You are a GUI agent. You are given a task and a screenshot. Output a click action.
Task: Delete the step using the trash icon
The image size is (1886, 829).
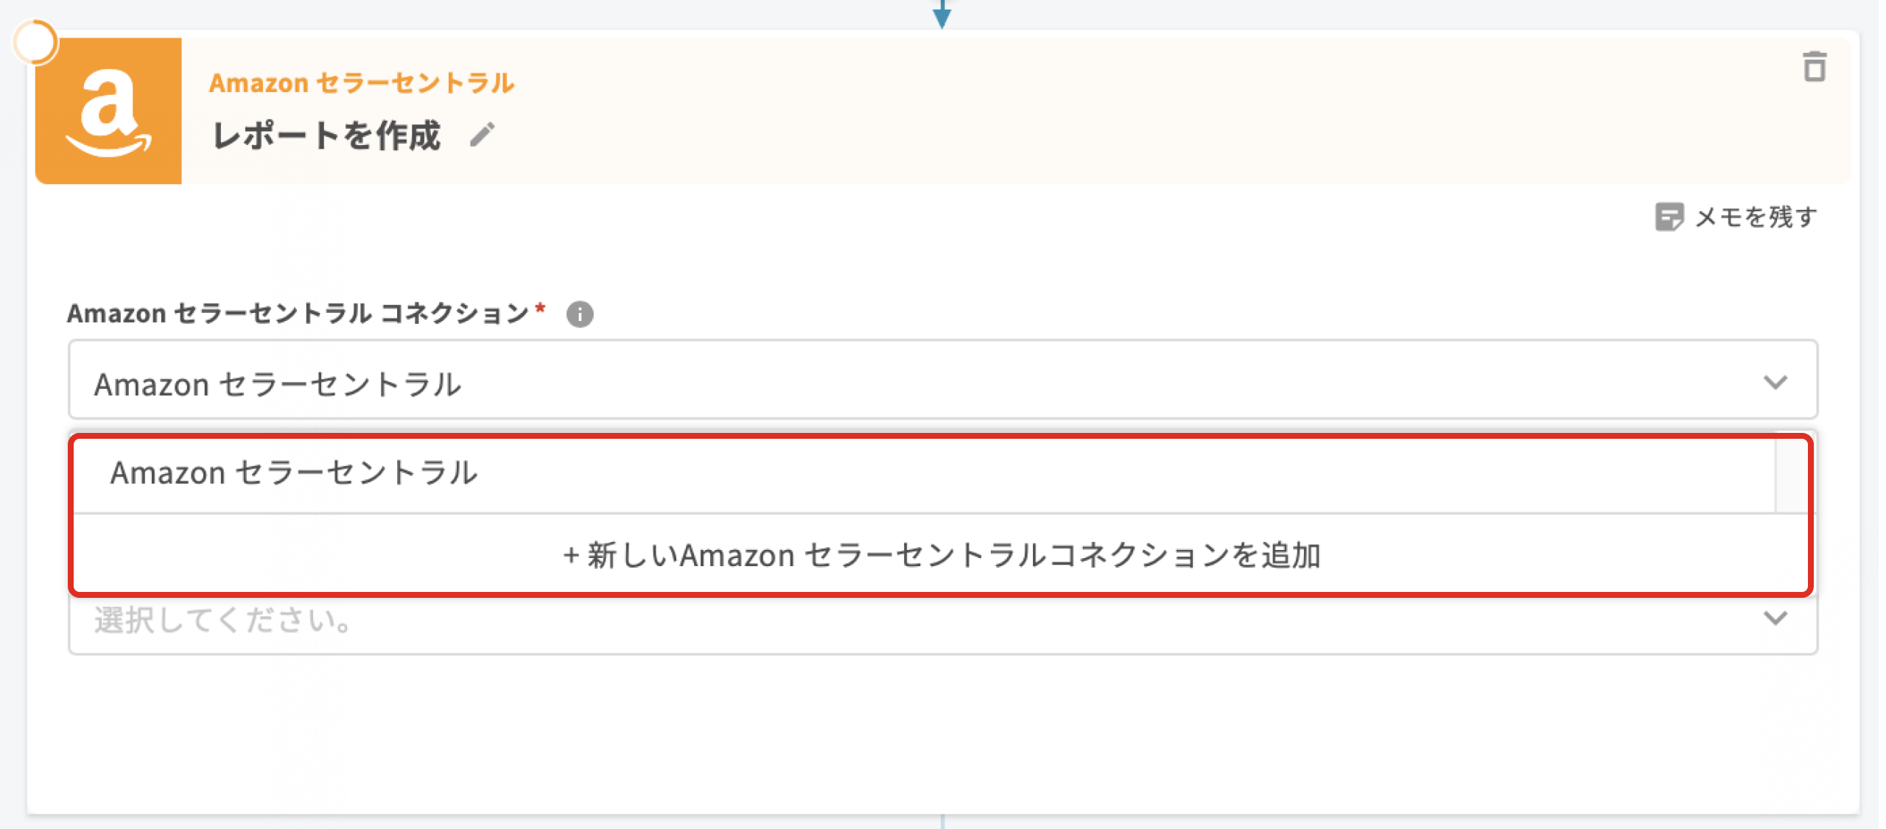click(1814, 67)
